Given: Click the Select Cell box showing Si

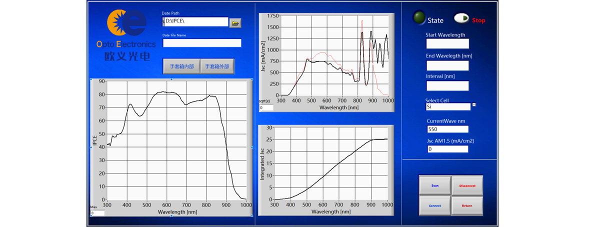Looking at the screenshot, I should (447, 106).
